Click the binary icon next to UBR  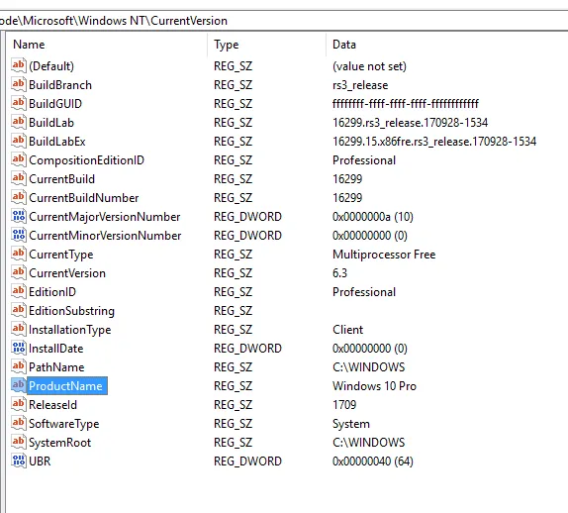click(x=19, y=461)
